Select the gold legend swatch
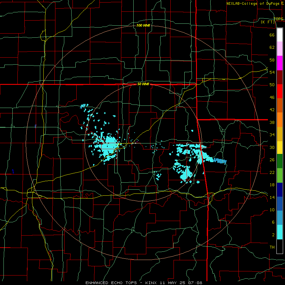Screen dimensions: 285x285 point(280,134)
